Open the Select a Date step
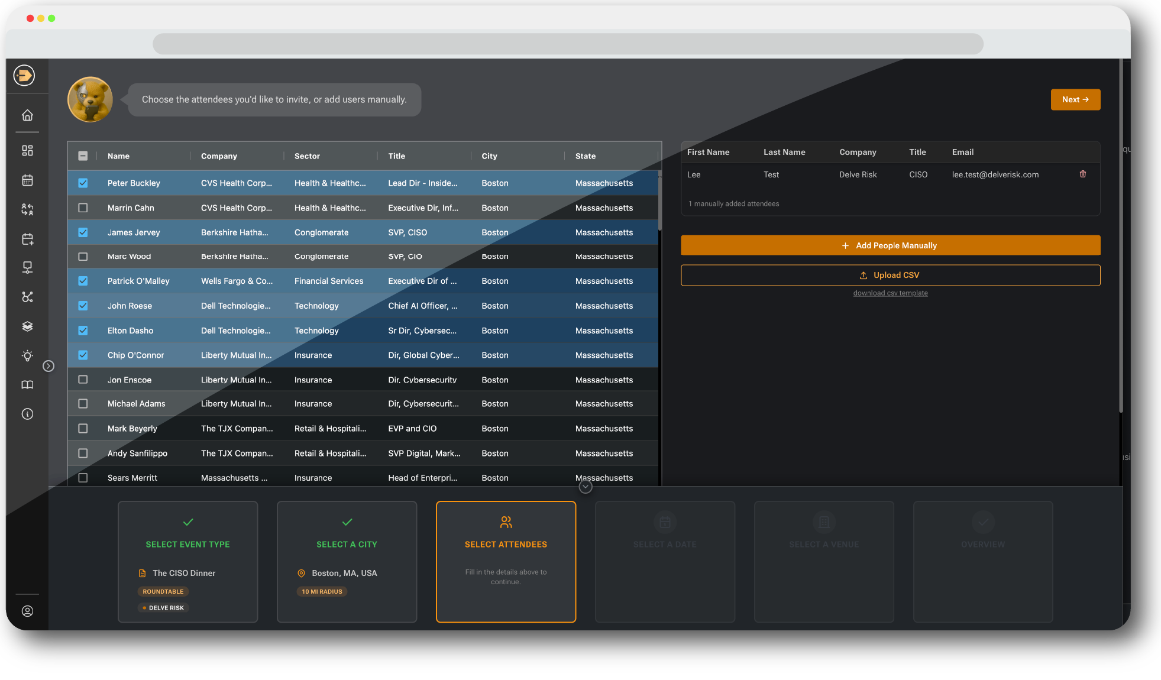The height and width of the screenshot is (680, 1161). 665,562
